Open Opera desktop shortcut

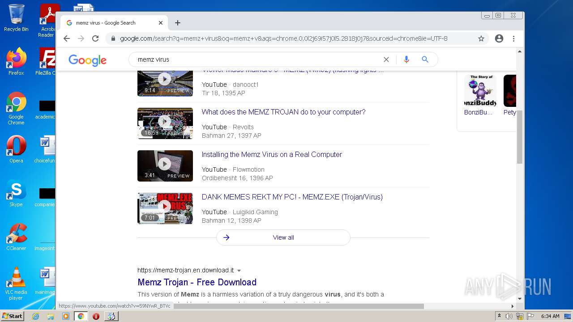click(x=16, y=149)
